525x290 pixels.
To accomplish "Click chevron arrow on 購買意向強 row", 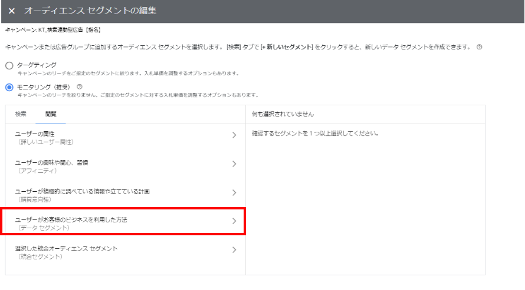I will [234, 192].
